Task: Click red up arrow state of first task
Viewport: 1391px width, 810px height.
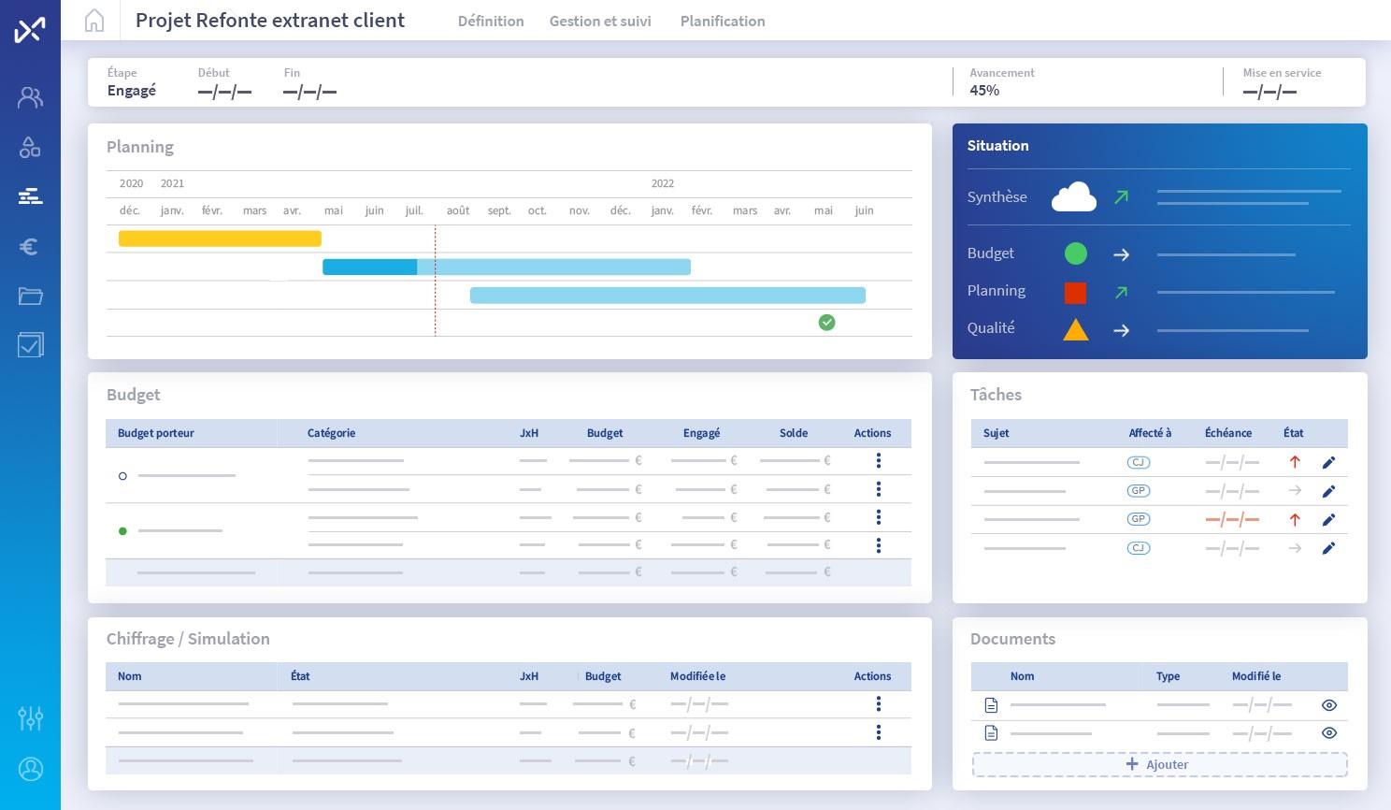Action: tap(1295, 462)
